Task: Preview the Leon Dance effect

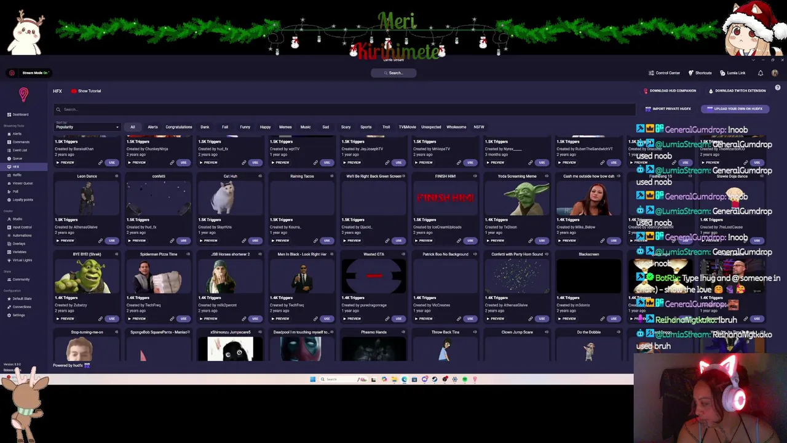Action: click(65, 241)
